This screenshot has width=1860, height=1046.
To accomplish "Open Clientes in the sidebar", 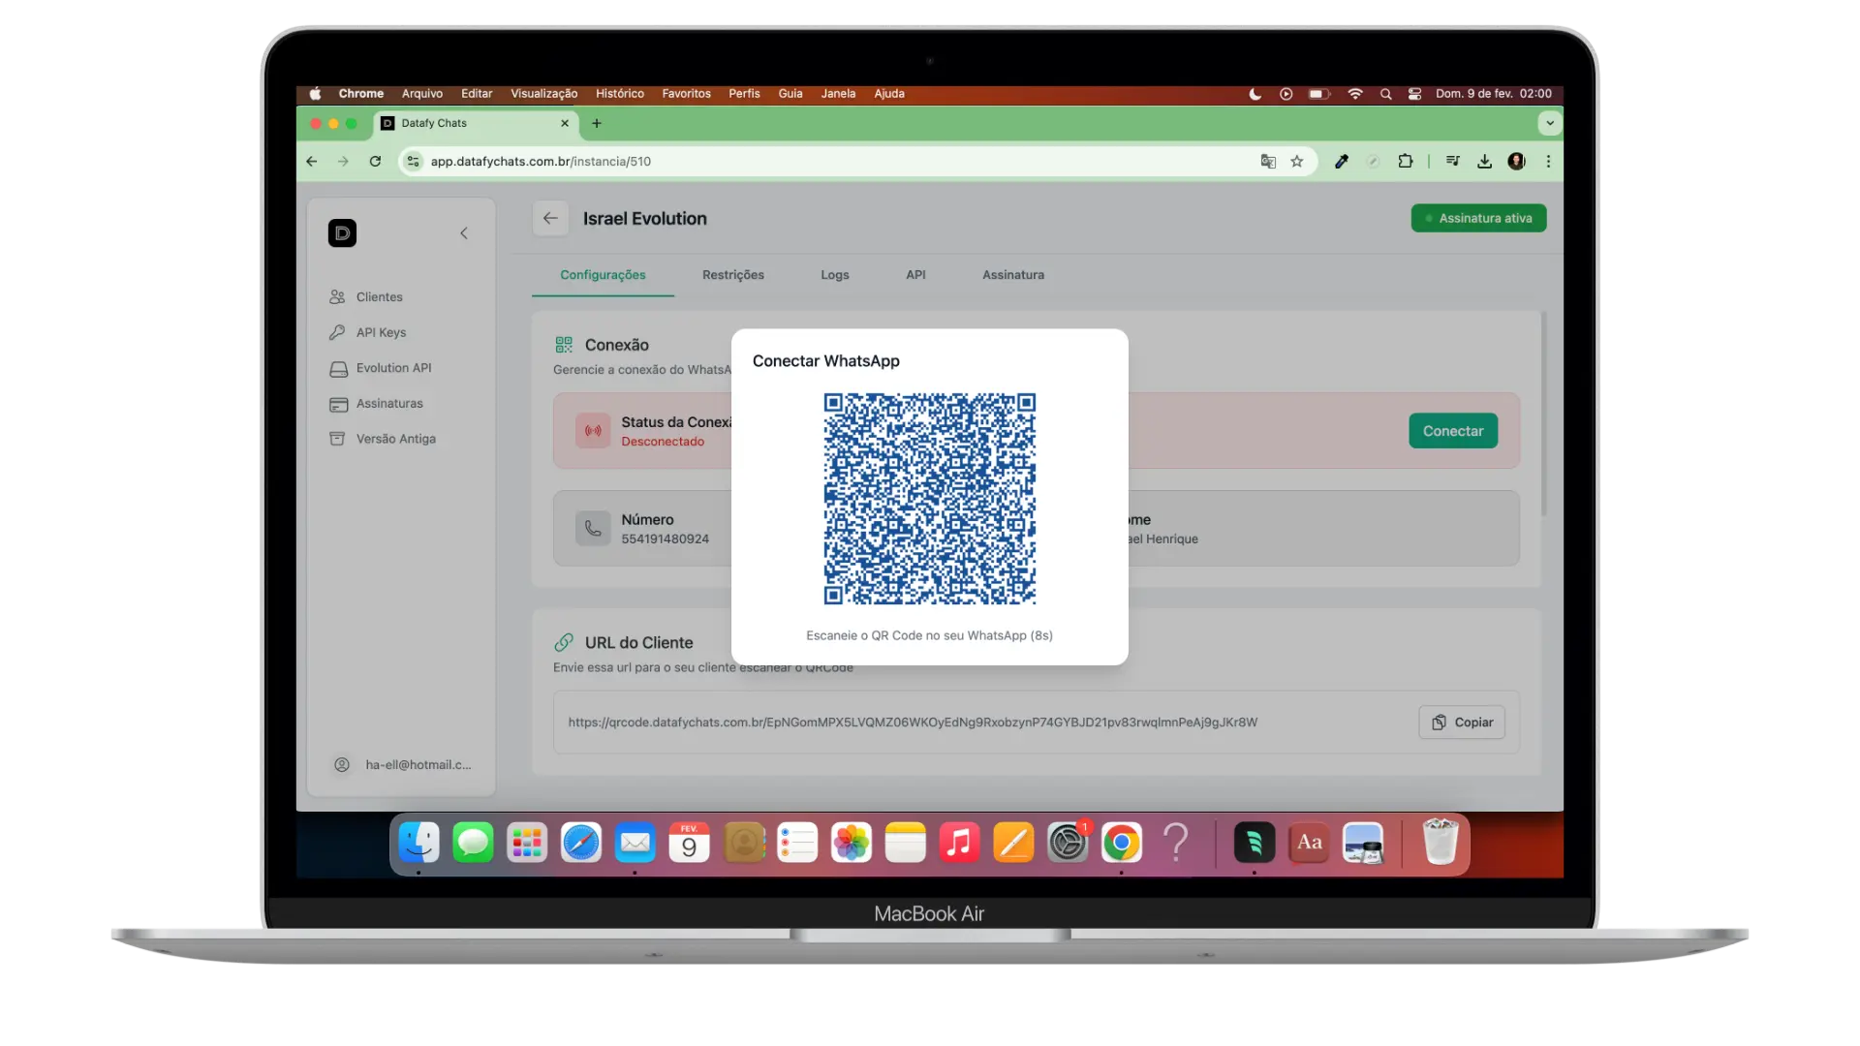I will tap(379, 297).
